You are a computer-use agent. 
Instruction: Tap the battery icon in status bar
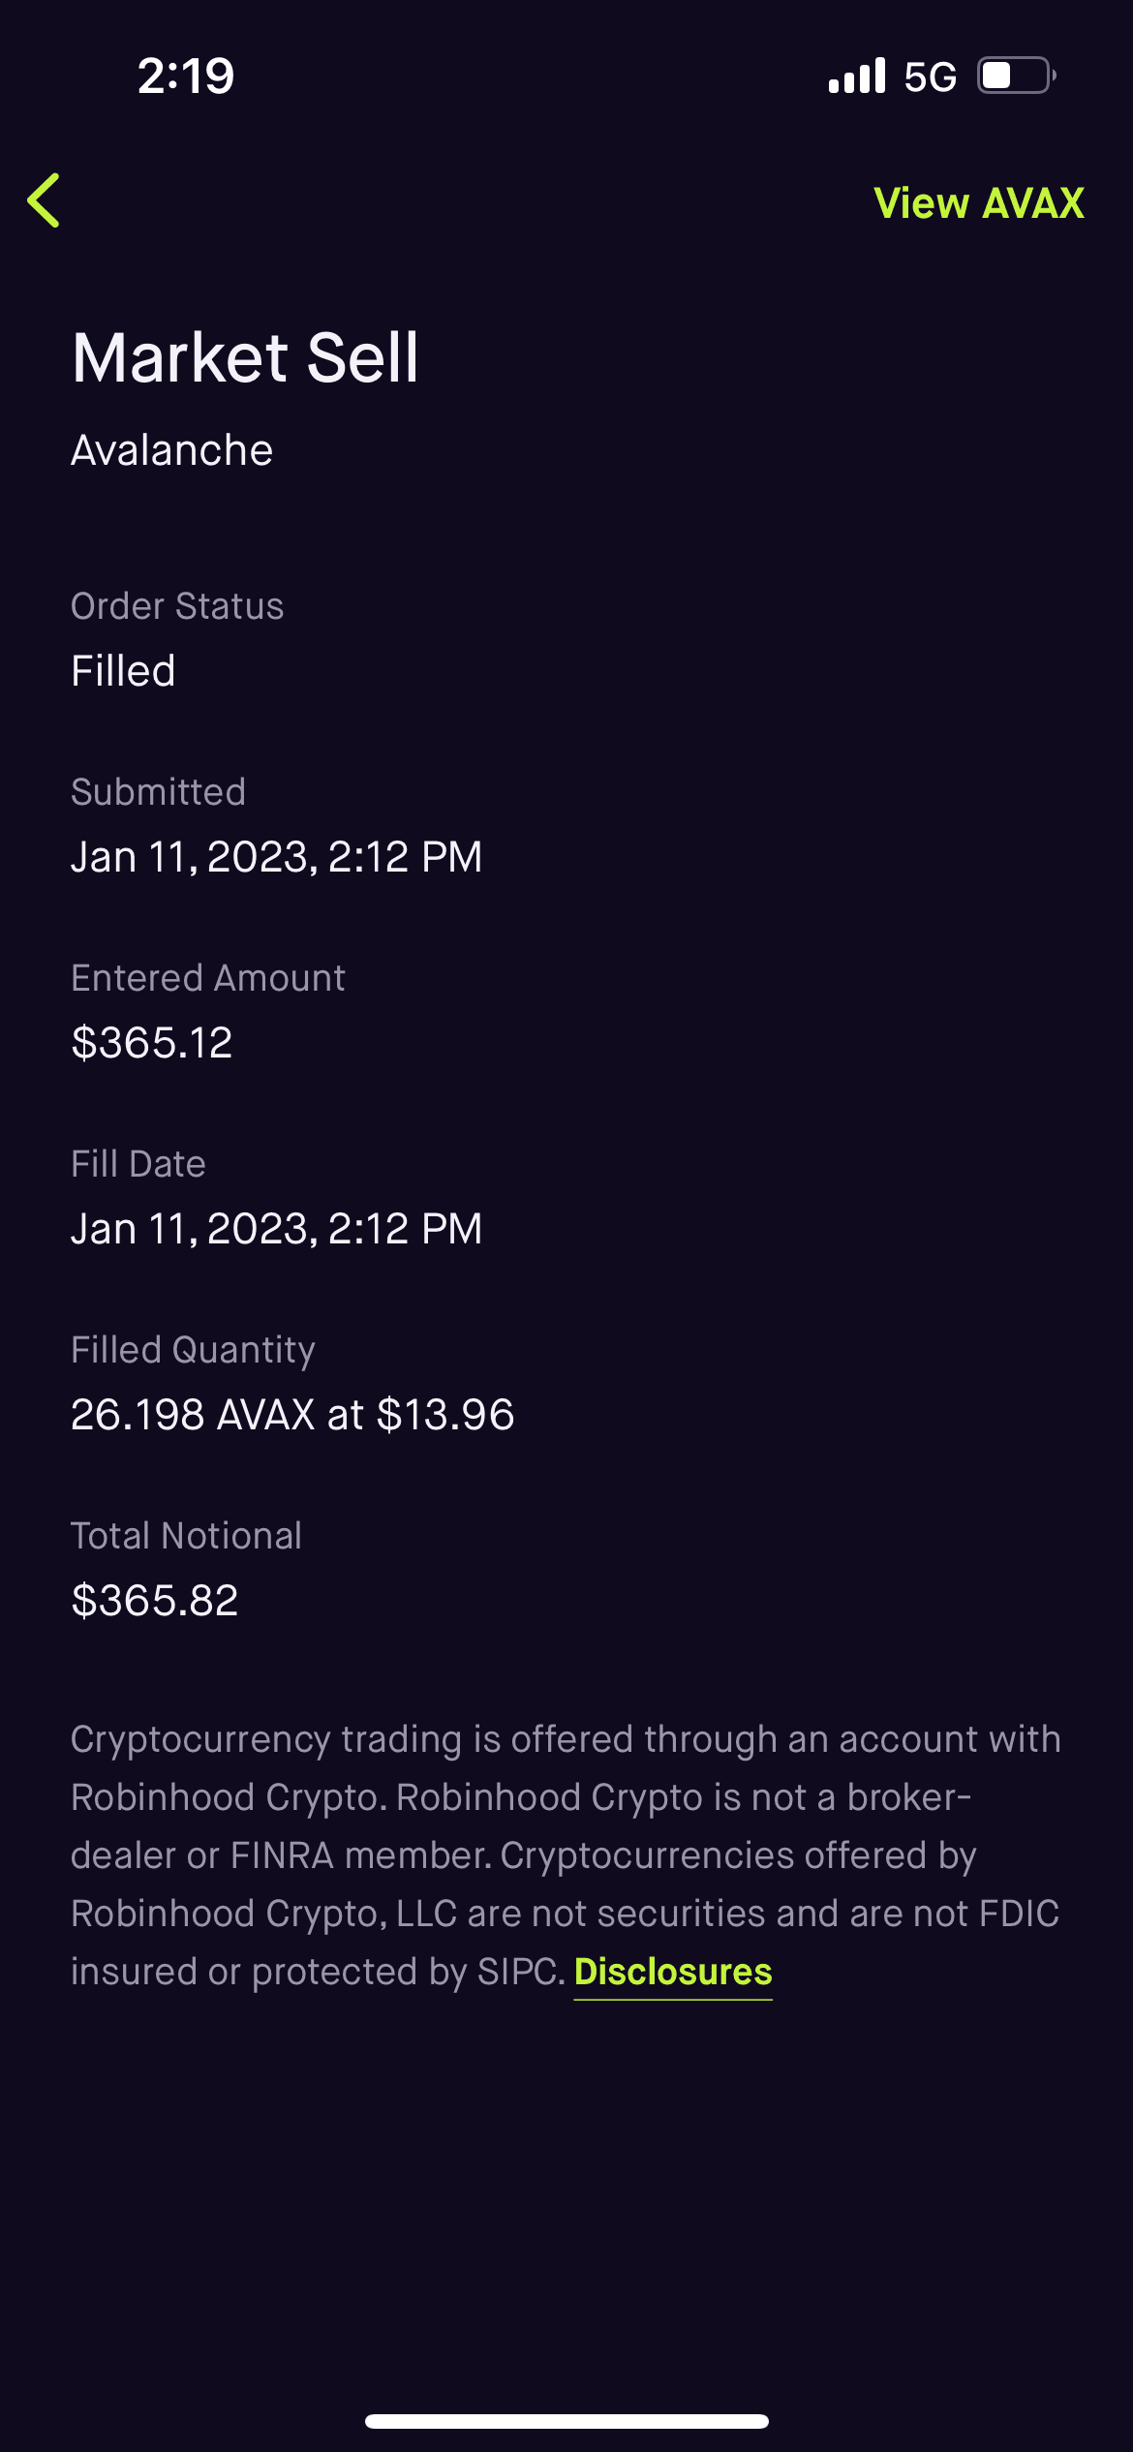[x=1016, y=76]
